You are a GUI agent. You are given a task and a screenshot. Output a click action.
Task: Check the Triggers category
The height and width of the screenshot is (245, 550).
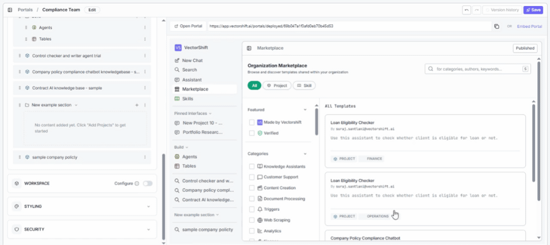251,209
